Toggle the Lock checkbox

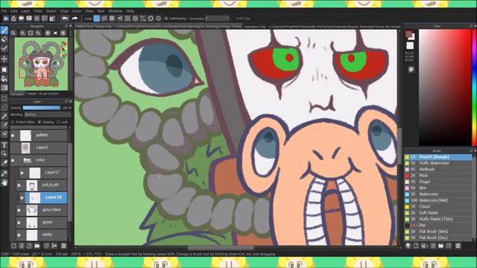pyautogui.click(x=58, y=122)
